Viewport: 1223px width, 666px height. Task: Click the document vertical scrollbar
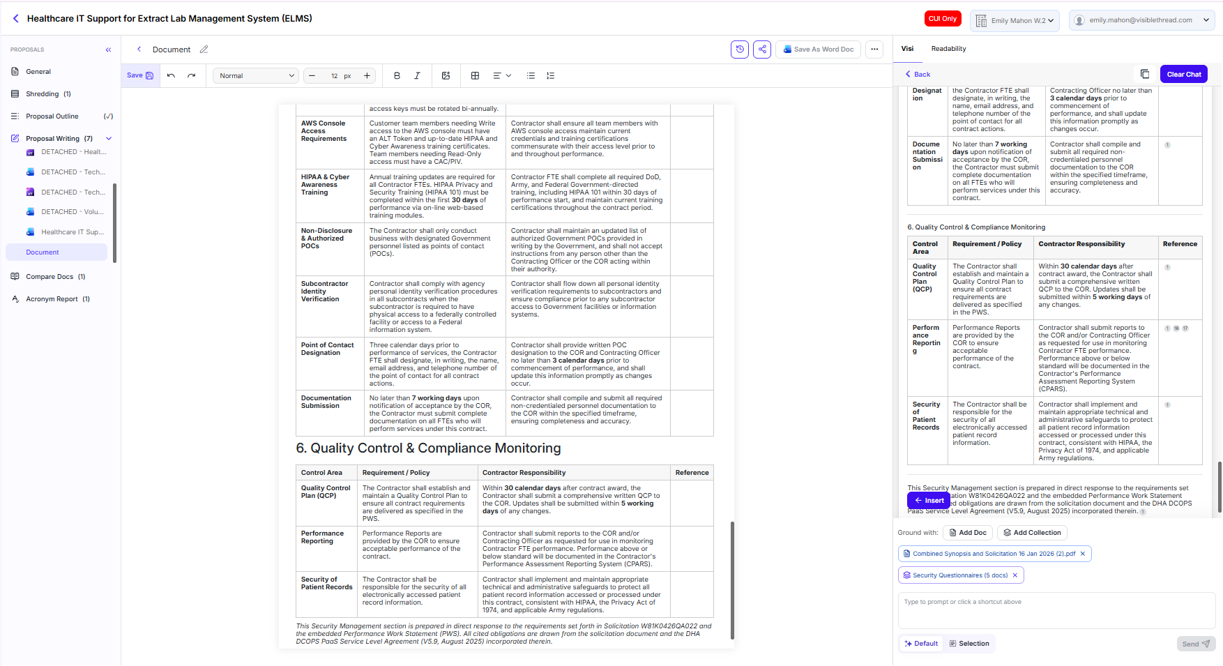tap(732, 580)
